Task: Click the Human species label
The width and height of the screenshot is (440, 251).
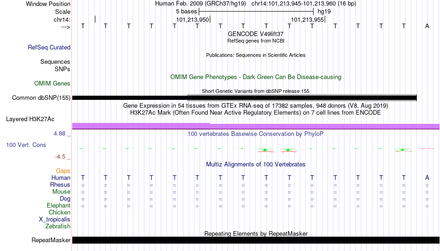Action: [61, 178]
